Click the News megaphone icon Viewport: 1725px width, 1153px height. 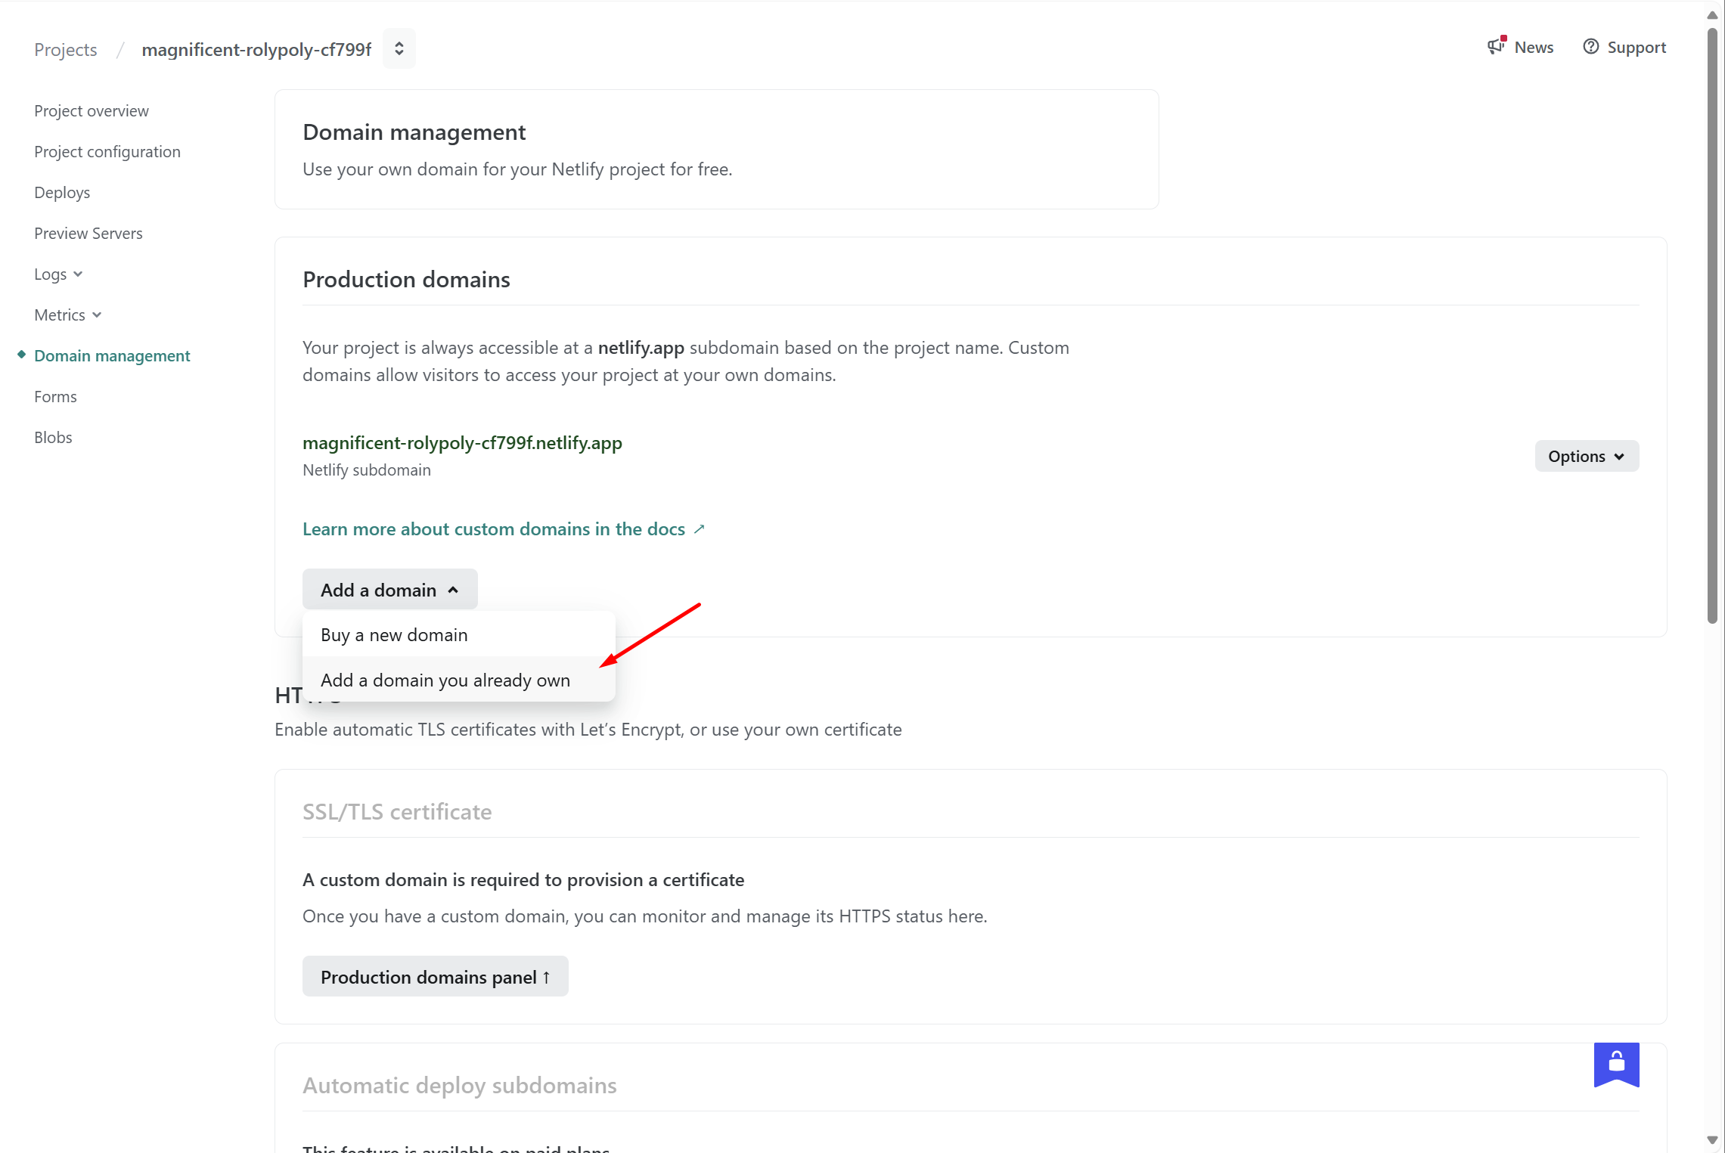tap(1496, 47)
